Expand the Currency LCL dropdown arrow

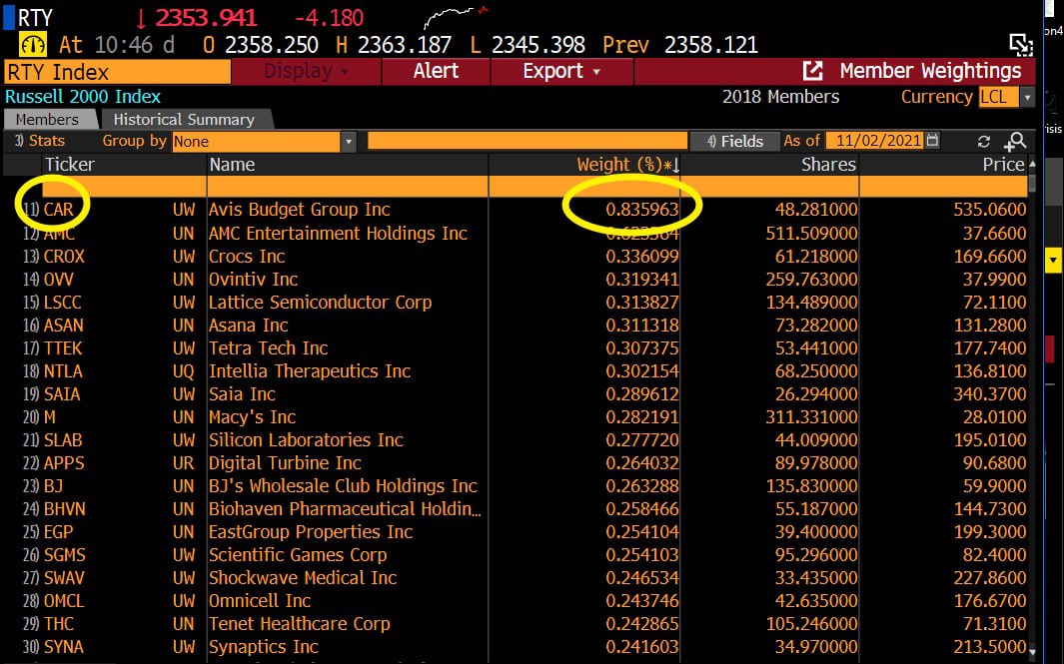(x=1027, y=98)
